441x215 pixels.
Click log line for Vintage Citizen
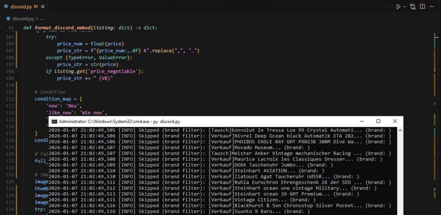(x=182, y=200)
